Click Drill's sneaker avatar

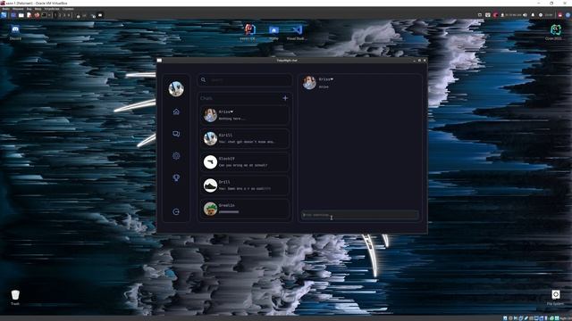(x=210, y=185)
